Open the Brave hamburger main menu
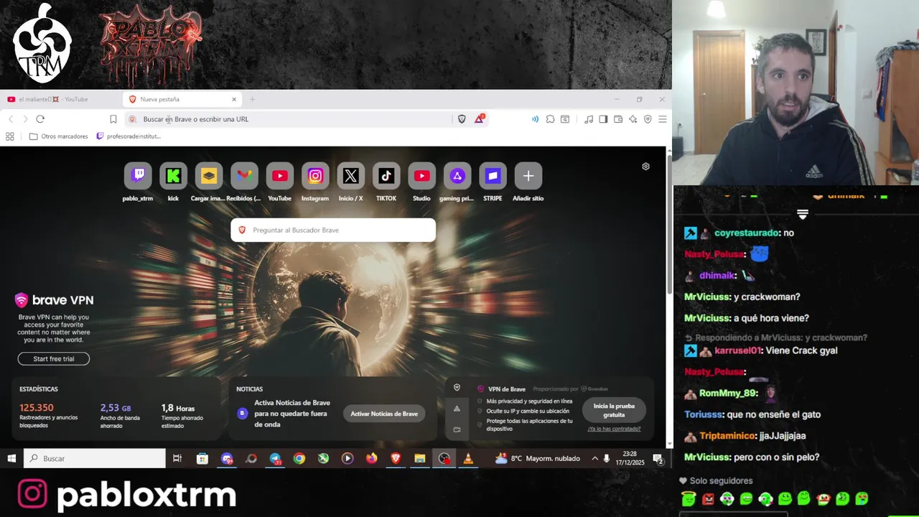The image size is (919, 517). point(663,119)
